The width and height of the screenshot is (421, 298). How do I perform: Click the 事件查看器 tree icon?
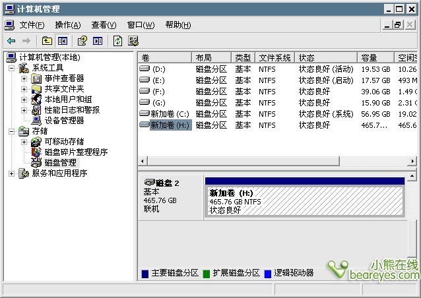[36, 78]
